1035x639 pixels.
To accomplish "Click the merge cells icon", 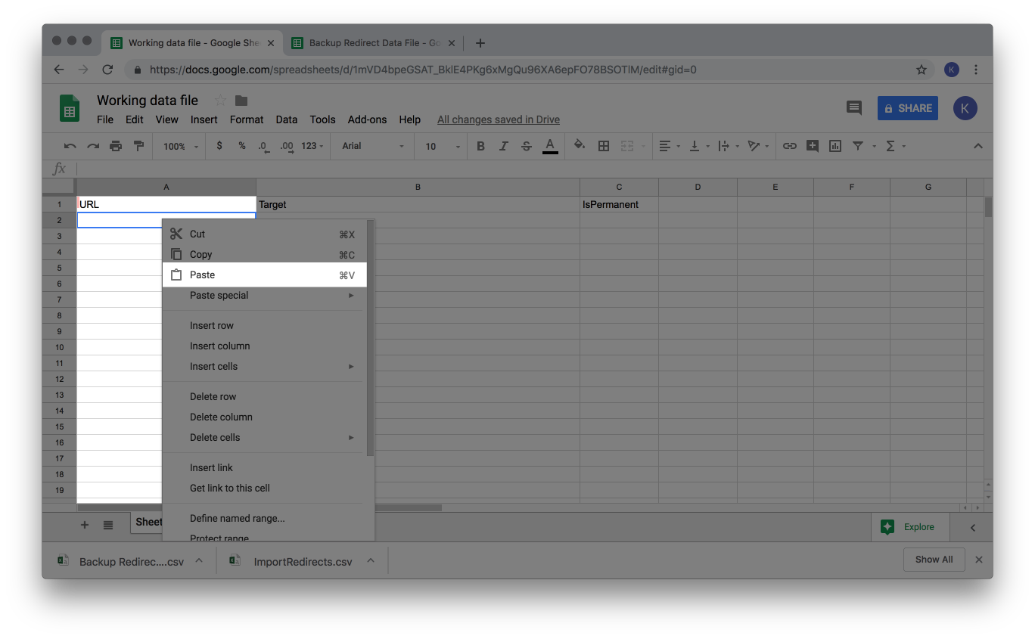I will pos(627,146).
